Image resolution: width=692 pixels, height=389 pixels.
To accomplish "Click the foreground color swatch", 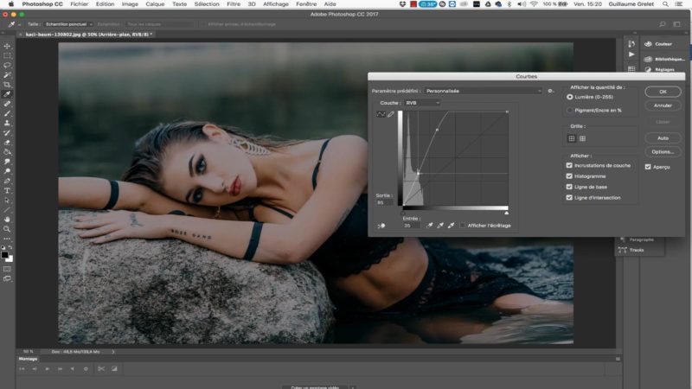I will [5, 254].
